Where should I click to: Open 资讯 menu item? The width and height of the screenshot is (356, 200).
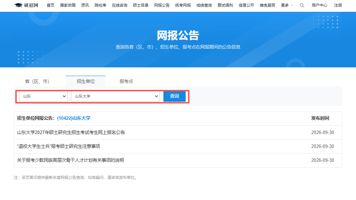[85, 5]
